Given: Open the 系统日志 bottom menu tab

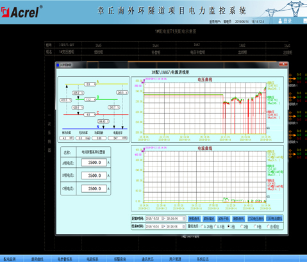Looking at the screenshot, I should [x=203, y=259].
